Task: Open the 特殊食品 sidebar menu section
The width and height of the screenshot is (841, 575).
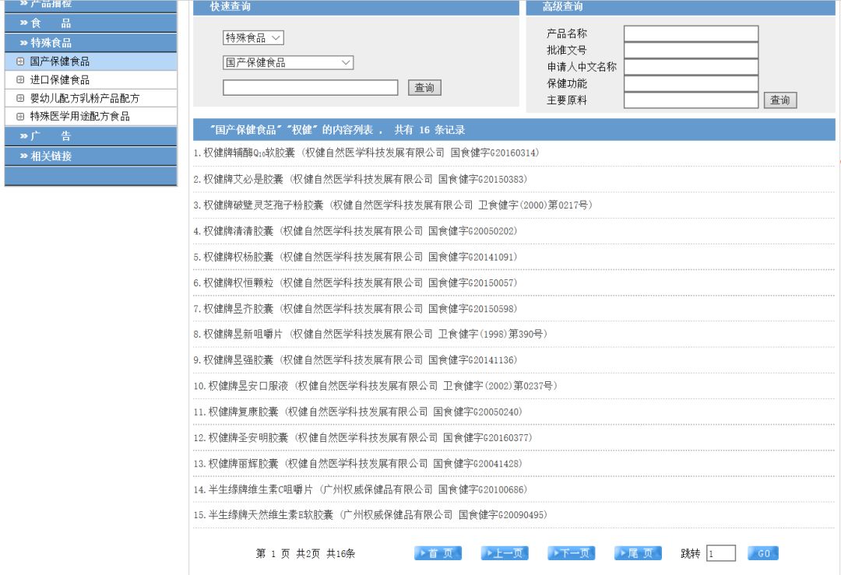Action: click(90, 42)
